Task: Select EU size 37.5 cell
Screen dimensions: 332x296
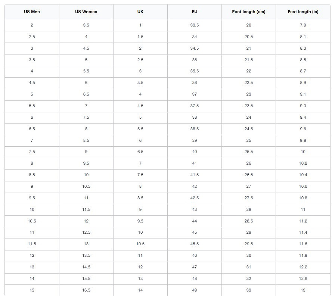Action: [x=195, y=106]
